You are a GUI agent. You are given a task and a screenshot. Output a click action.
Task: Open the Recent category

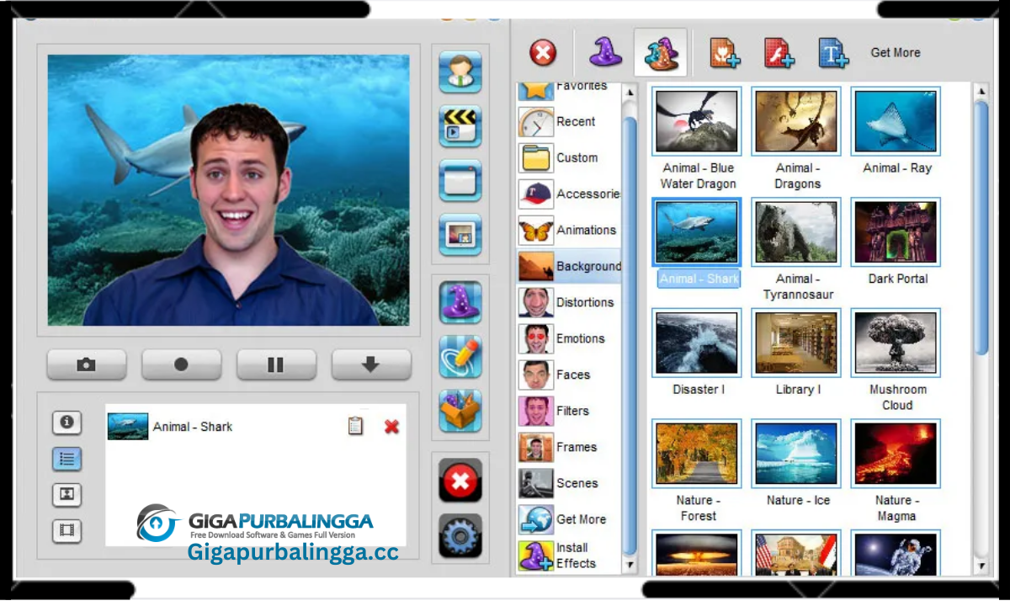569,121
